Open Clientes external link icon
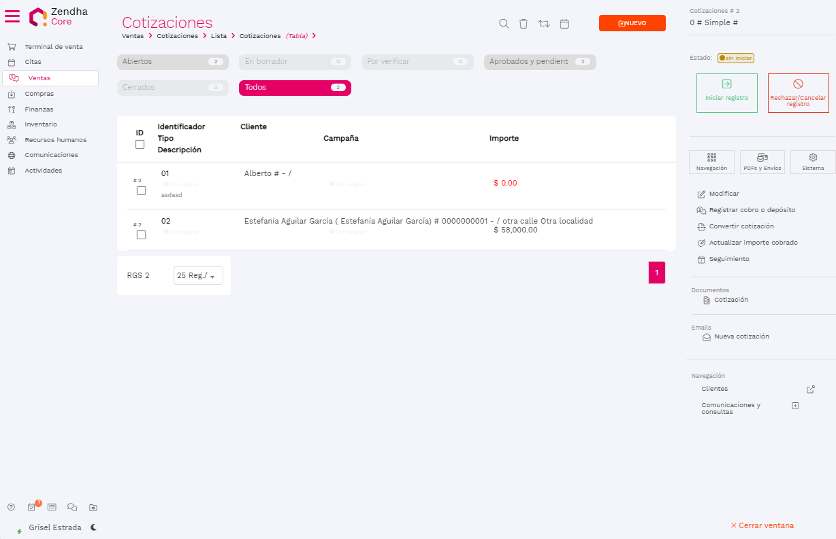 pyautogui.click(x=810, y=389)
